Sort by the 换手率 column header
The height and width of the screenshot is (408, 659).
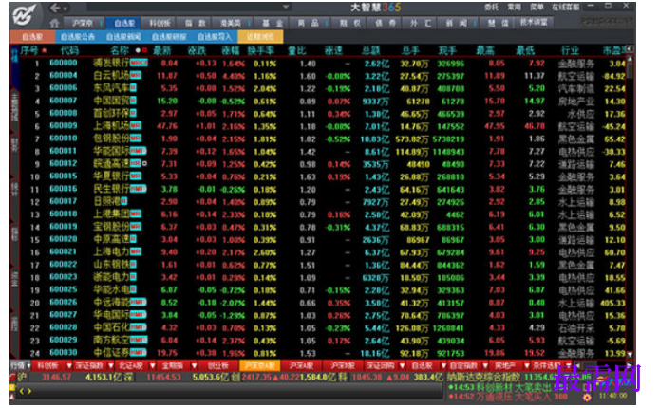[260, 51]
